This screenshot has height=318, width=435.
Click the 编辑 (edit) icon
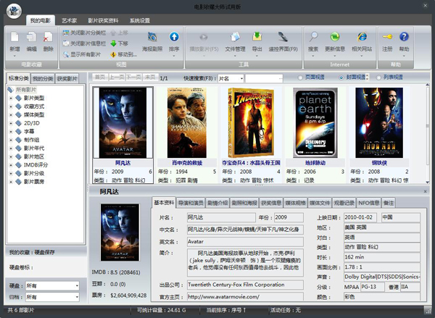pos(31,38)
